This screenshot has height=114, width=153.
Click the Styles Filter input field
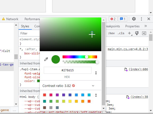tap(30, 33)
